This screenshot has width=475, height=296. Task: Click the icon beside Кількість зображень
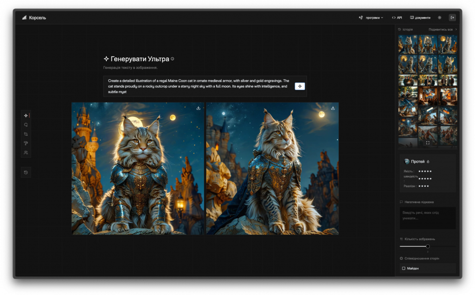coord(401,239)
